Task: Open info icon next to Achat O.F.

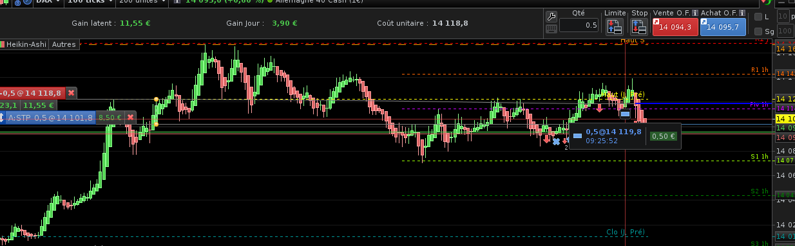Action: point(742,13)
